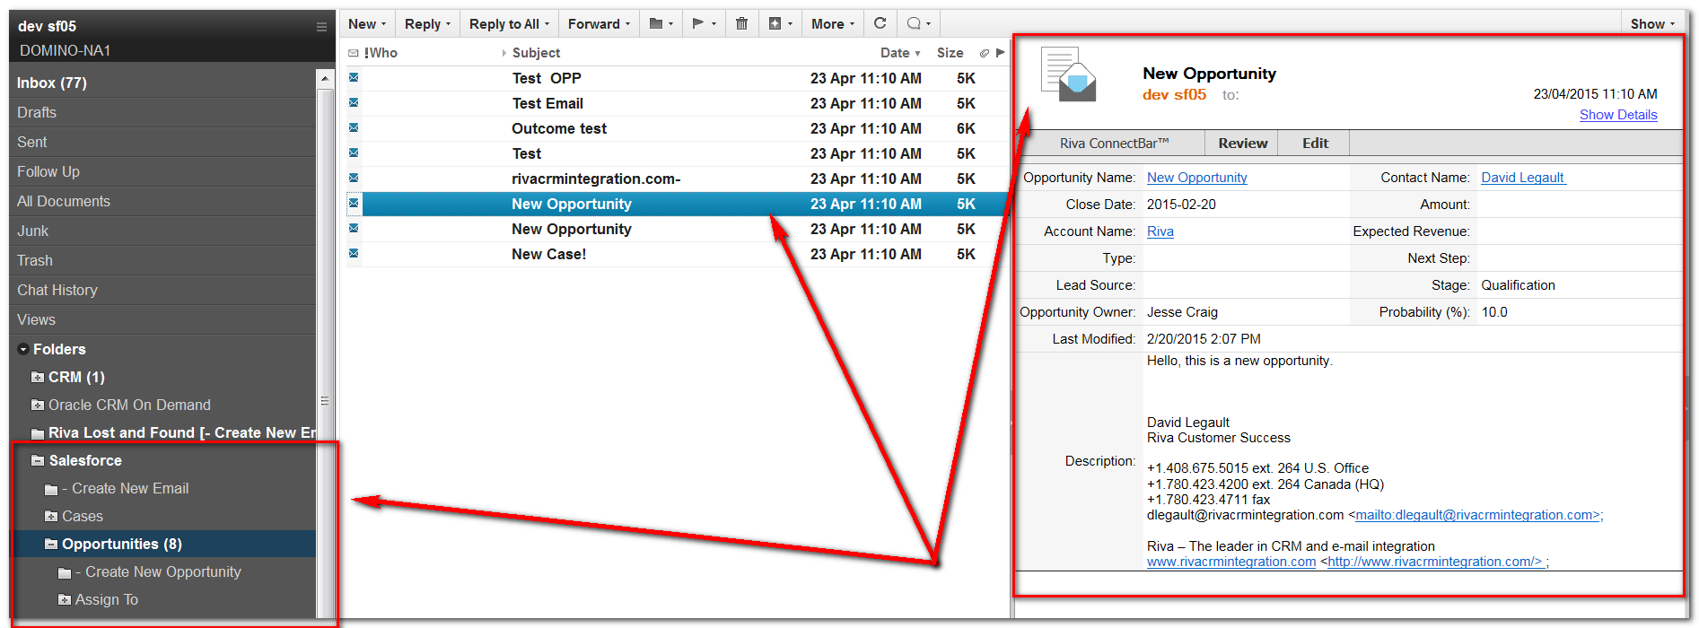
Task: Open the Reply to All dropdown
Action: coord(509,23)
